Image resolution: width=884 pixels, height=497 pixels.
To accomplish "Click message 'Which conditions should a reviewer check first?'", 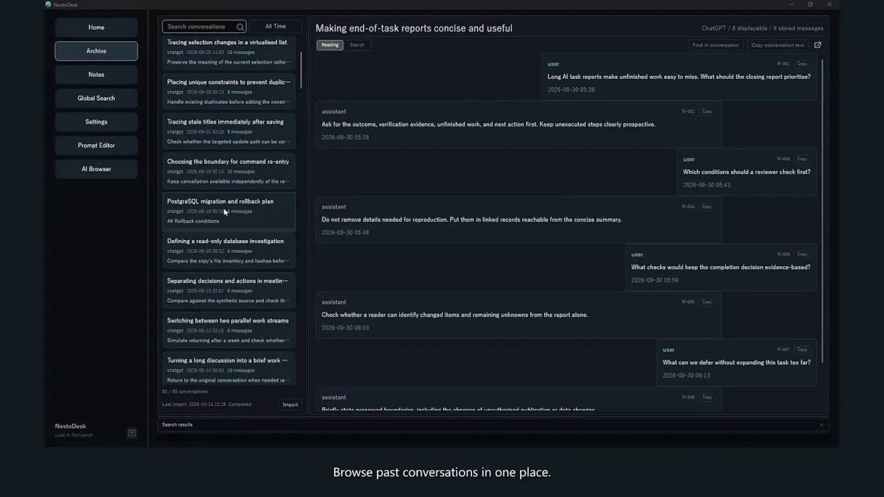I will [746, 172].
